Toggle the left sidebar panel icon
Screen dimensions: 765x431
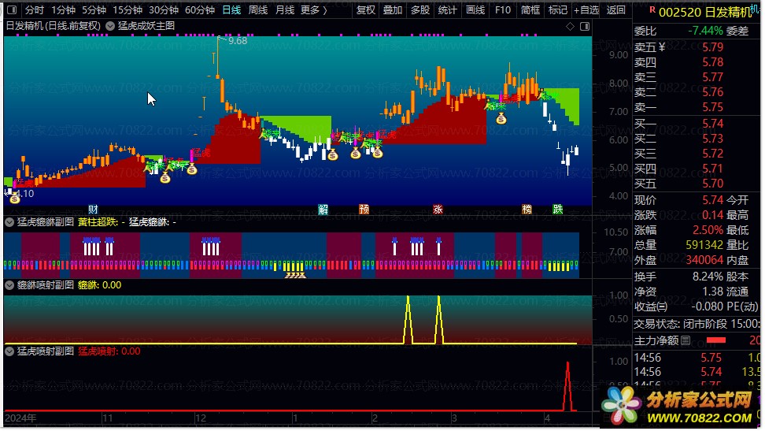[12, 9]
